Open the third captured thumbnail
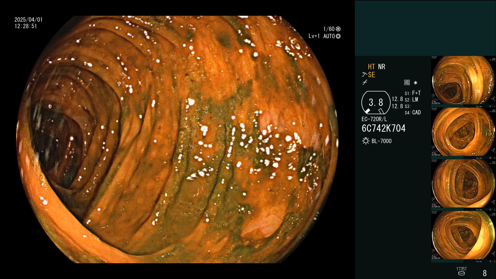496x279 pixels. 463,185
